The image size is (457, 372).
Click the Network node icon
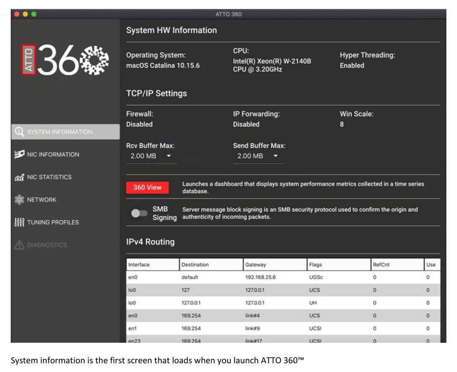pos(19,199)
